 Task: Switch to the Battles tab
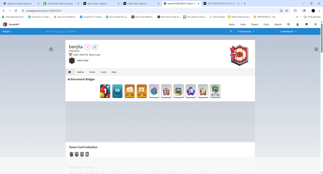point(80,72)
